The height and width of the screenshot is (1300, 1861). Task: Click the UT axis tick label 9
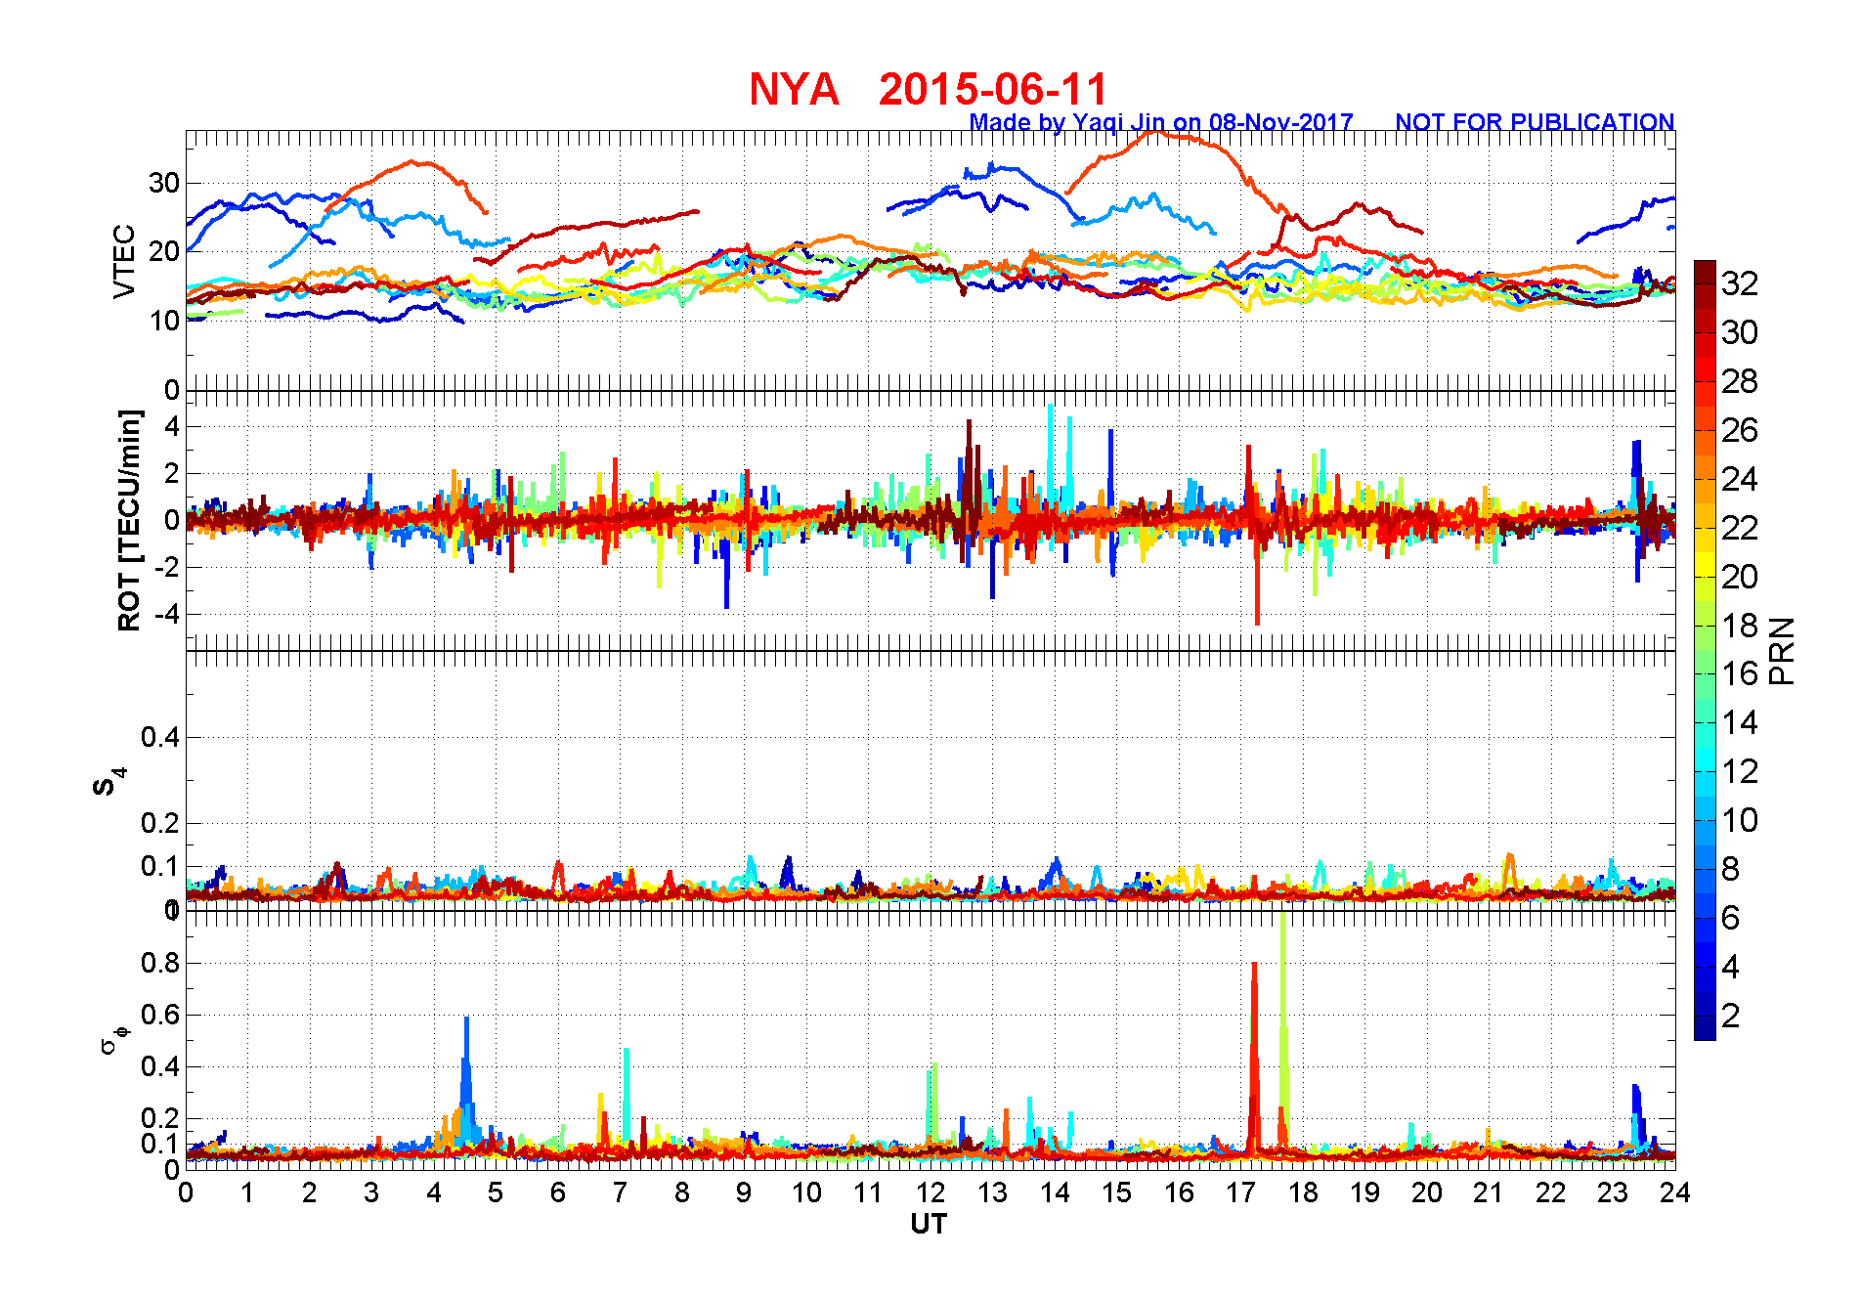click(744, 1192)
